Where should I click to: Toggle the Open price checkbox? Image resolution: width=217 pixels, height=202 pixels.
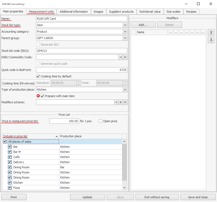(101, 121)
